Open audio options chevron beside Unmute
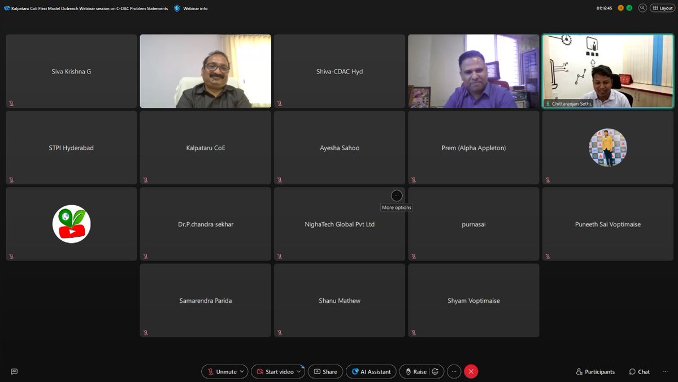This screenshot has width=678, height=382. coord(242,371)
